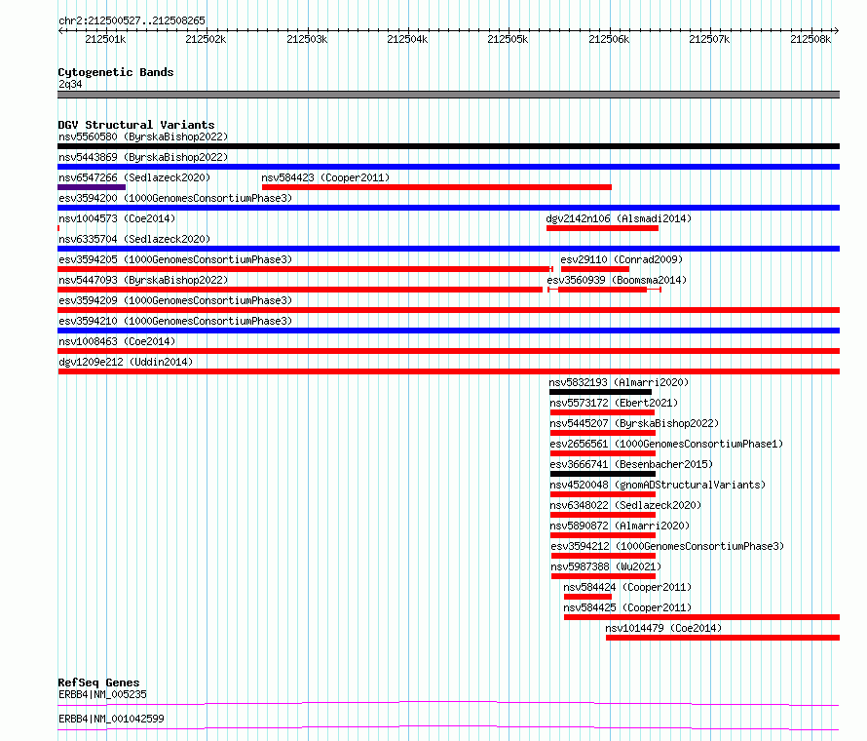Image resolution: width=867 pixels, height=741 pixels.
Task: Open variant nsv584423 (Cooper2011) label
Action: (x=325, y=177)
